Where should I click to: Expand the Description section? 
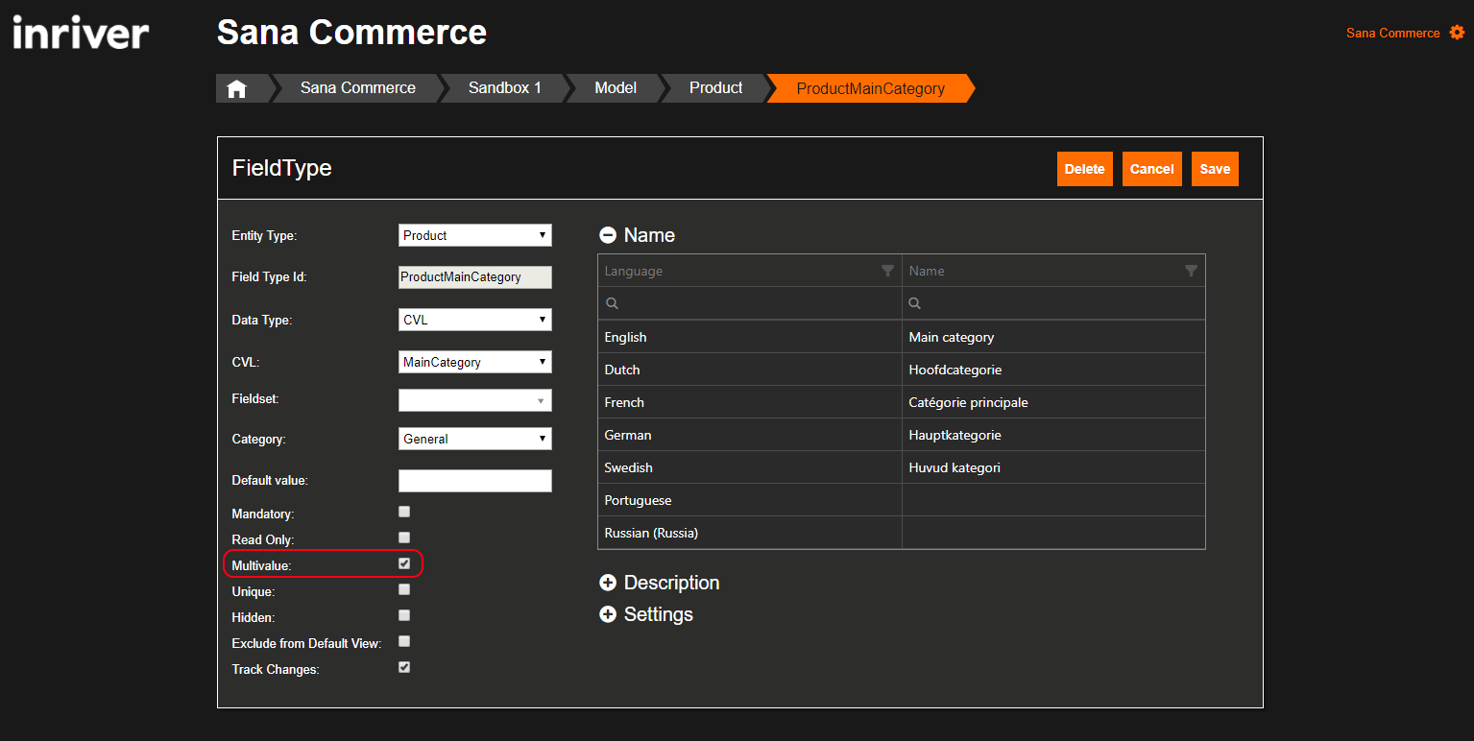pos(608,583)
